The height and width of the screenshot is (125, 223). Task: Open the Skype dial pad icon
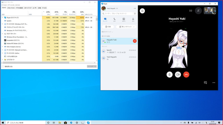pos(135,14)
